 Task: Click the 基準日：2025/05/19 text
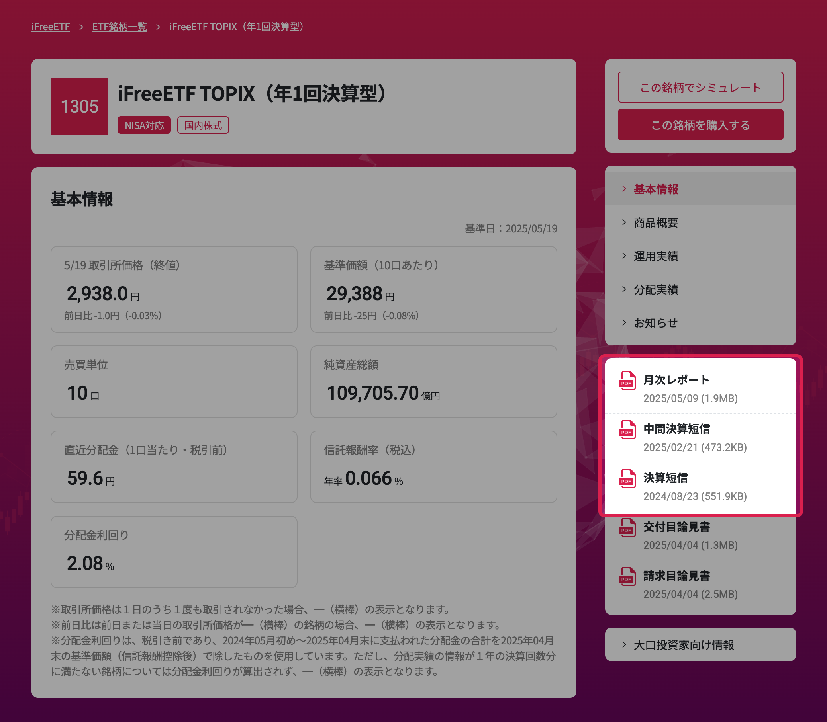click(x=511, y=229)
